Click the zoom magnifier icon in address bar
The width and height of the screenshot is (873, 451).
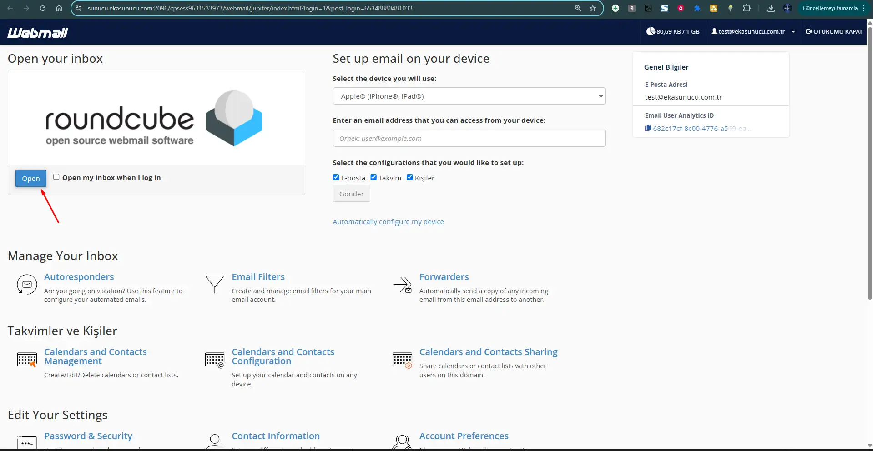click(578, 8)
